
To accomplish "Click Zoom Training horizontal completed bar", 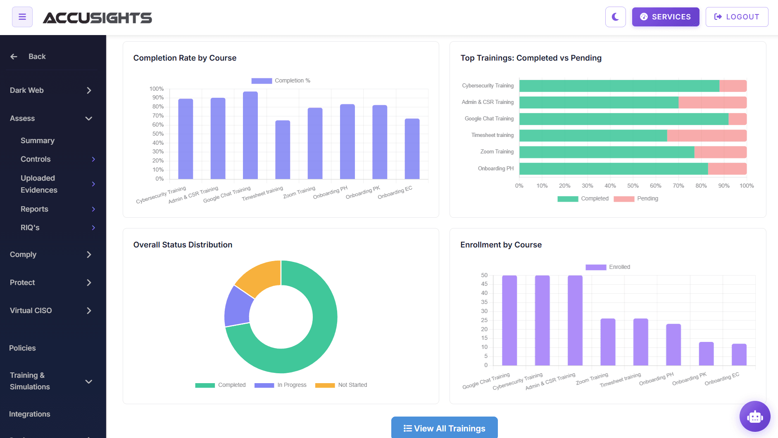I will point(607,152).
